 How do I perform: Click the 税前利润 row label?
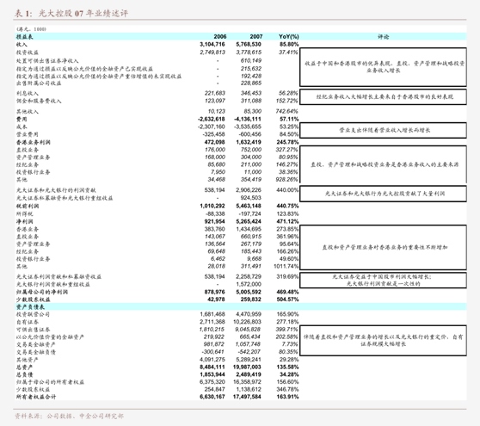28,206
